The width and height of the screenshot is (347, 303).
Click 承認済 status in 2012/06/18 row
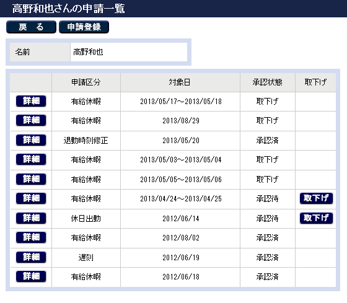point(267,277)
